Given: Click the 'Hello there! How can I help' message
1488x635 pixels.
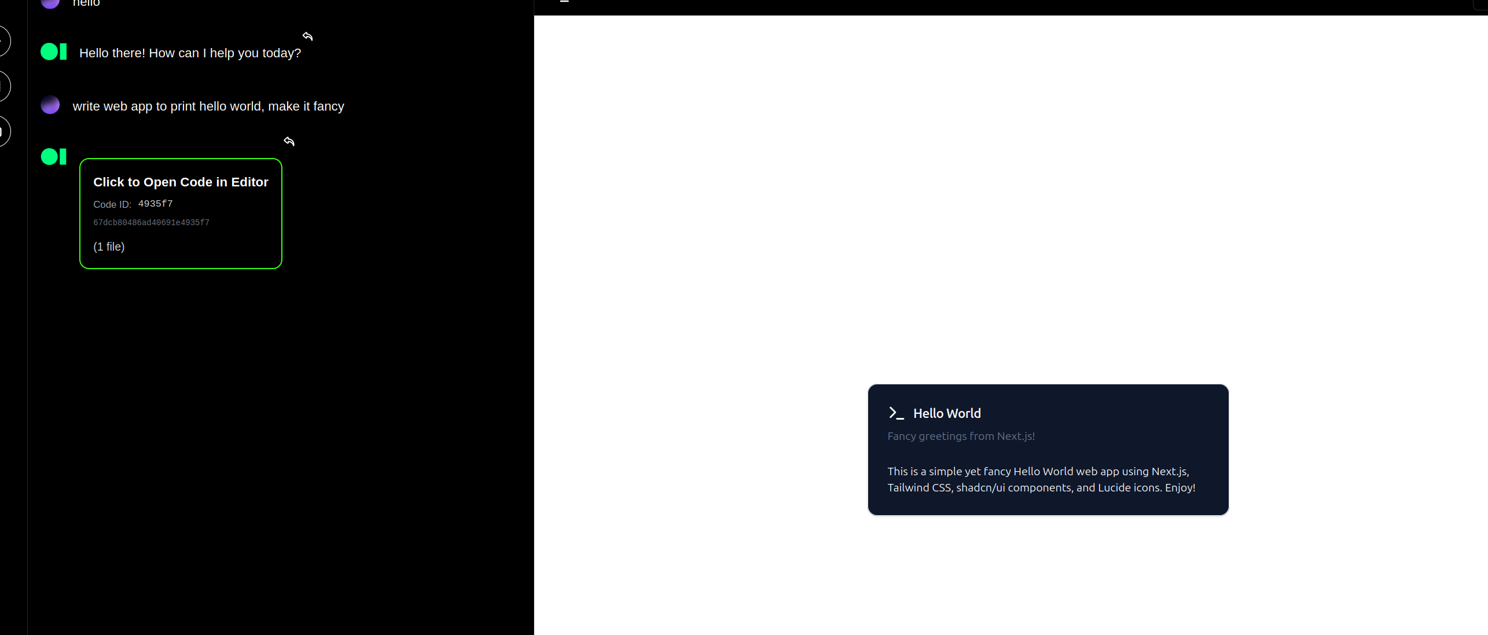Looking at the screenshot, I should [190, 53].
